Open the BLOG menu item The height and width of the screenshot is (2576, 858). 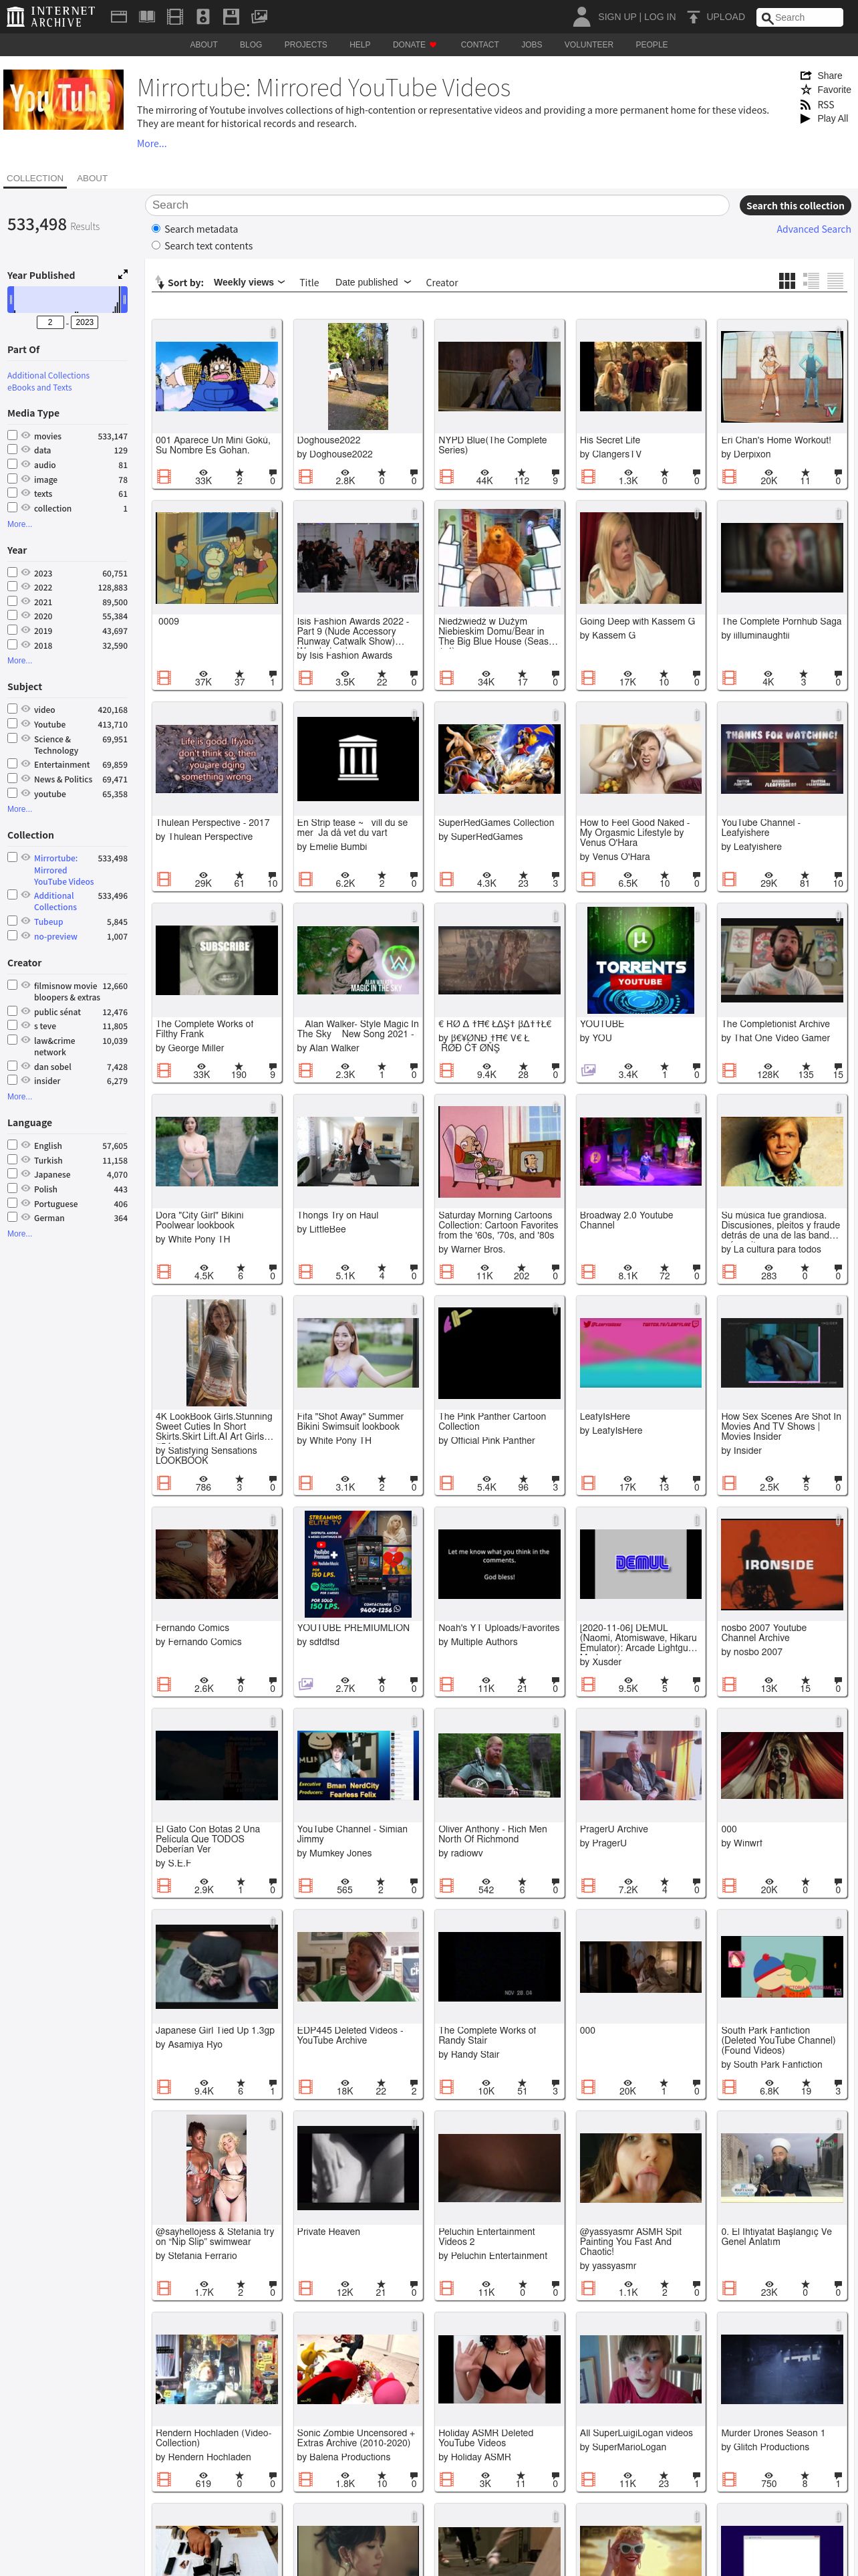coord(251,45)
